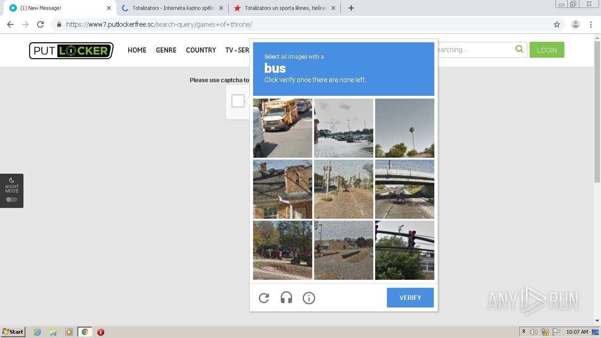Select the road with pole image tile
This screenshot has height=338, width=601.
(344, 189)
